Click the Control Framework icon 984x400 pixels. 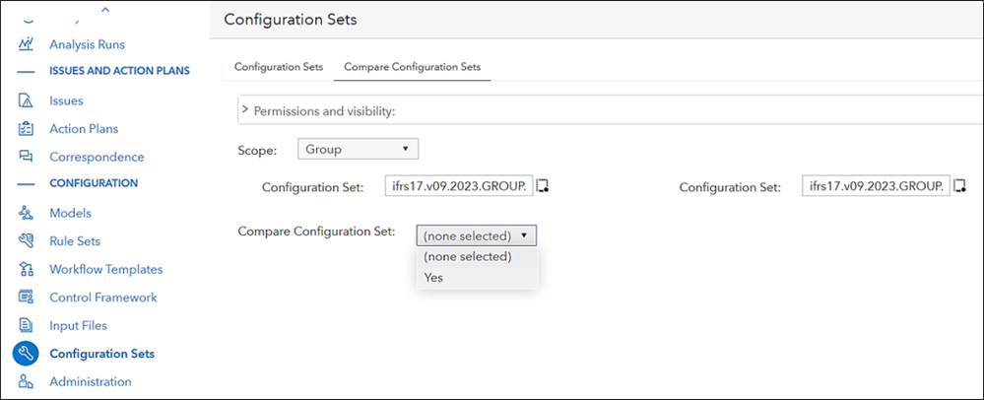(x=27, y=297)
